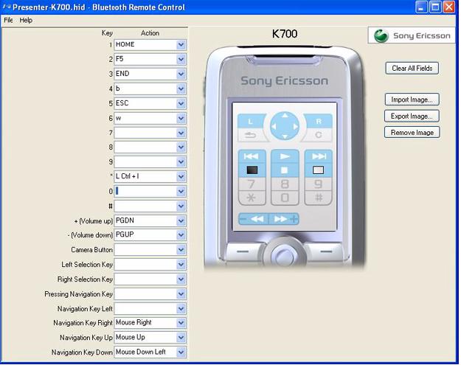461x365 pixels.
Task: Open the Volume down action dropdown (PGUP)
Action: point(181,234)
